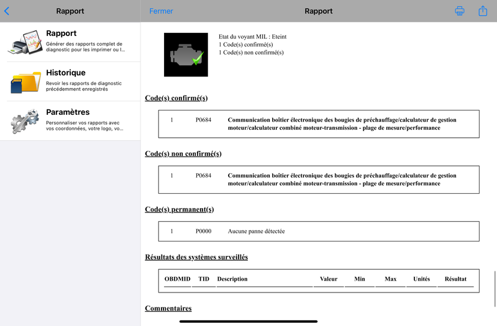Select the permanent P0000 code row

click(x=319, y=231)
